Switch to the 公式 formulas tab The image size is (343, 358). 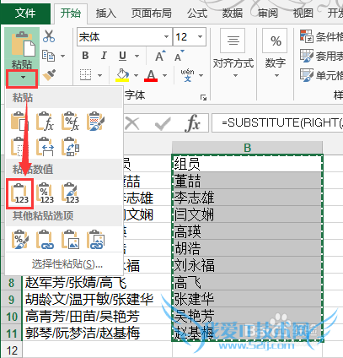197,14
